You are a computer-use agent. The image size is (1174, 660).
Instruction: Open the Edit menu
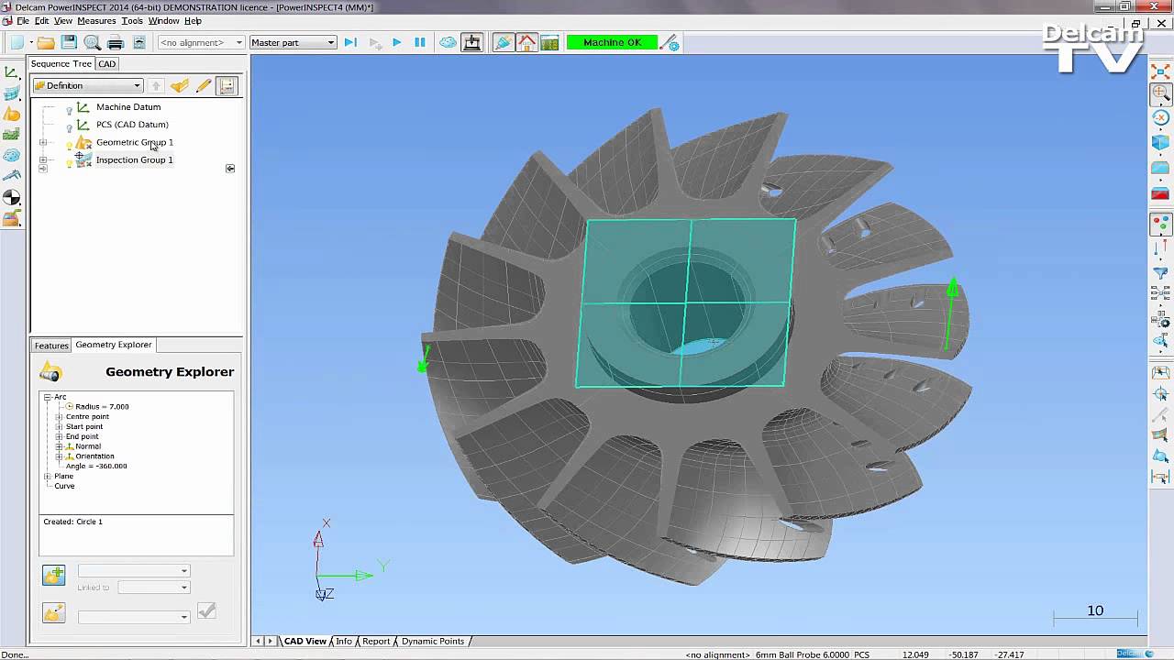coord(41,20)
